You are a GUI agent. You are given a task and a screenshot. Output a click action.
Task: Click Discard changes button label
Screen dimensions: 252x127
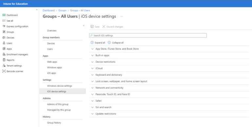[x=115, y=27]
